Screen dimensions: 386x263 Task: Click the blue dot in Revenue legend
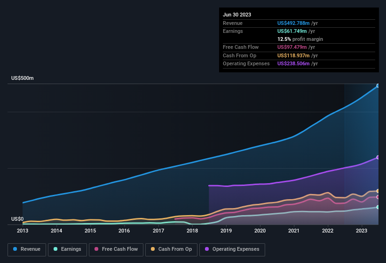[x=15, y=249]
